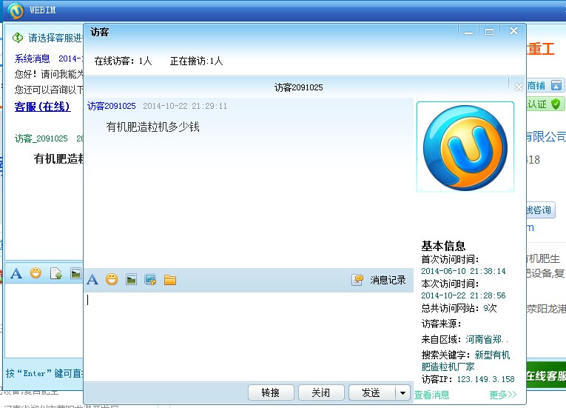Select the 访客2091025 conversation tab
Screen dimensions: 566x408
point(298,87)
